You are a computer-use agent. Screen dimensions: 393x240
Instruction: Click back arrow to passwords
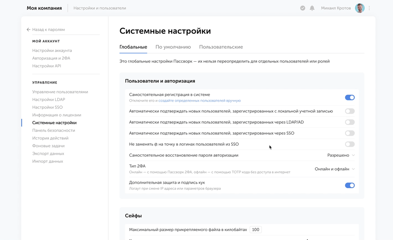click(29, 30)
